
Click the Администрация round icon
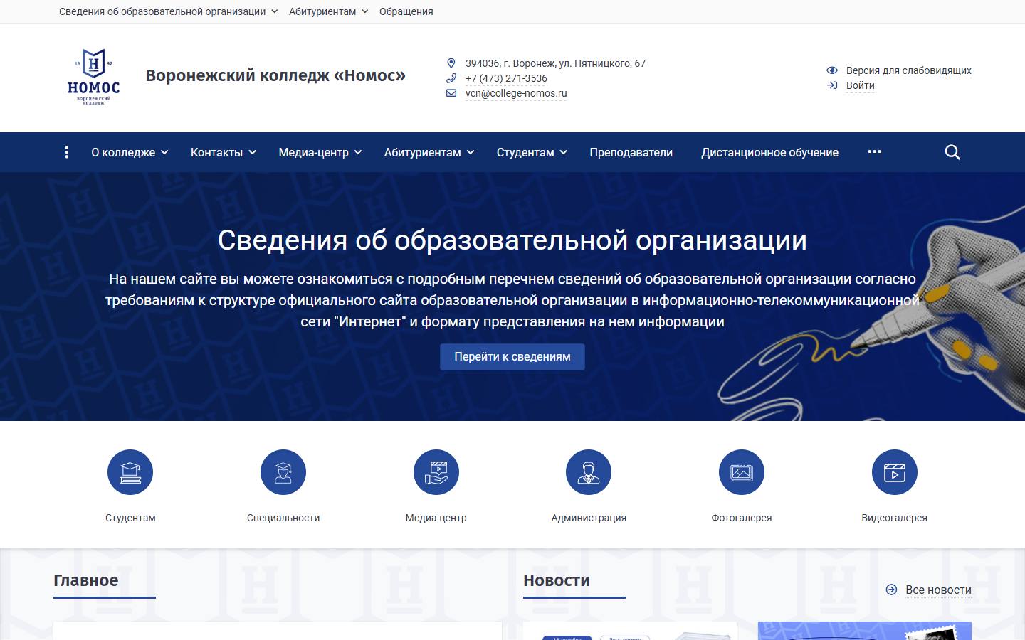(589, 472)
